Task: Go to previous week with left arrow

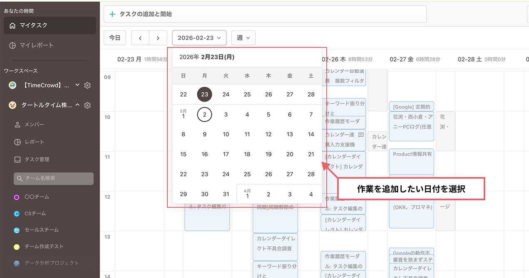Action: (x=140, y=38)
